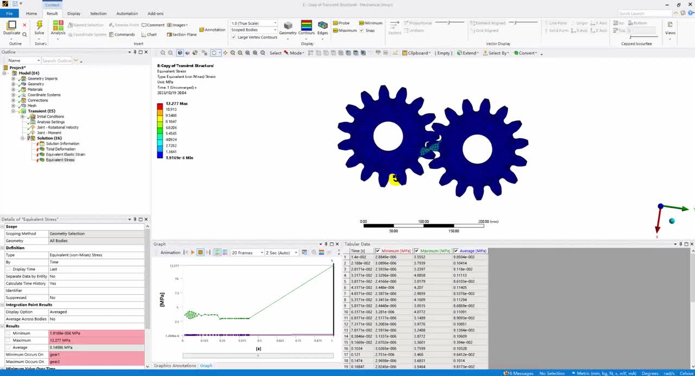Click the Edges display icon
This screenshot has width=695, height=376.
coord(323,25)
